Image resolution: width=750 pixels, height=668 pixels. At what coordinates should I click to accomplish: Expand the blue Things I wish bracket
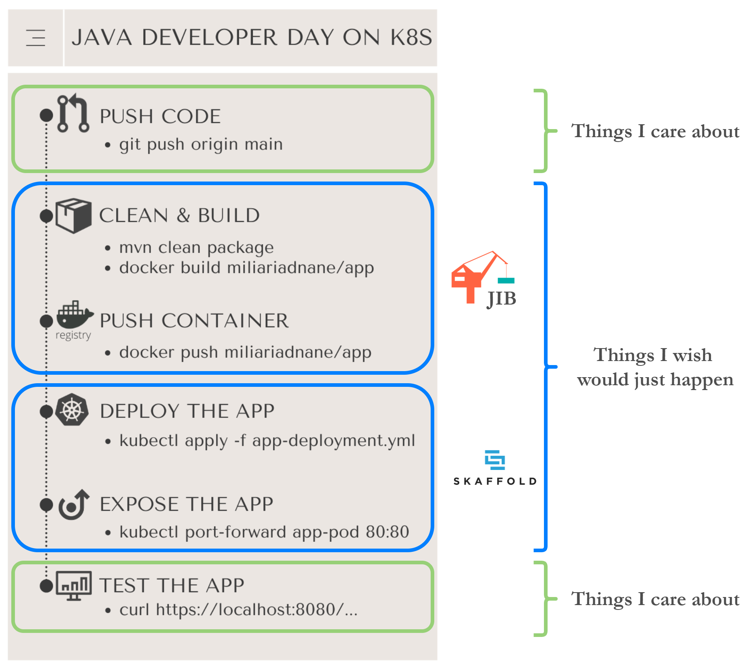point(546,367)
